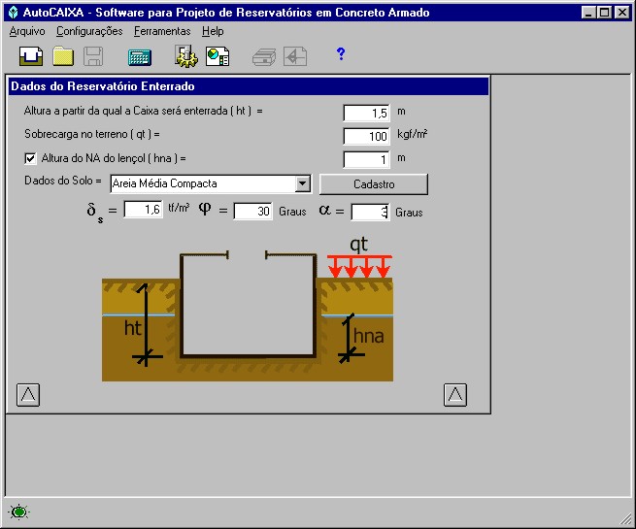The width and height of the screenshot is (636, 529).
Task: Focus the qt surcharge field showing 100
Action: [366, 136]
